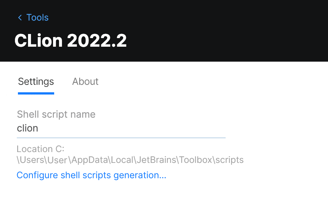Click the word 'CLion' in the header
Screen dimensions: 328x198
tap(38, 40)
